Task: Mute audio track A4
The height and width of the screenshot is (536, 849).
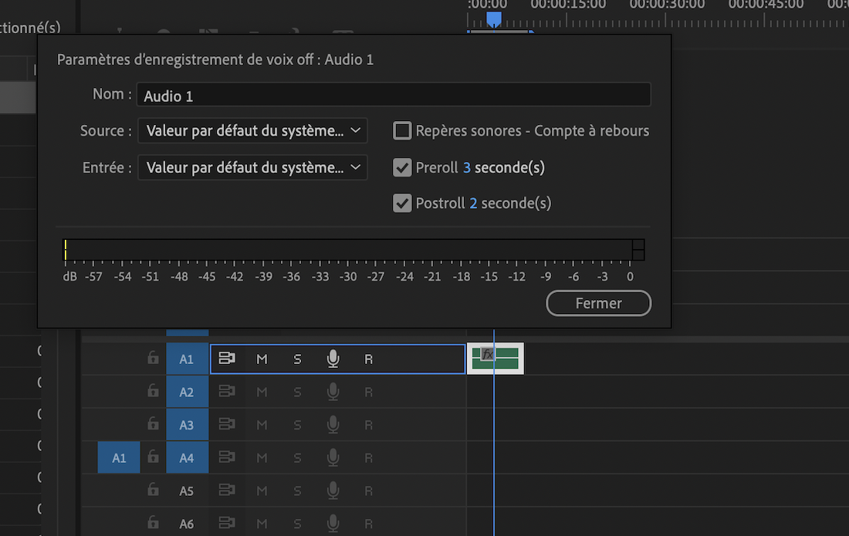Action: click(262, 458)
